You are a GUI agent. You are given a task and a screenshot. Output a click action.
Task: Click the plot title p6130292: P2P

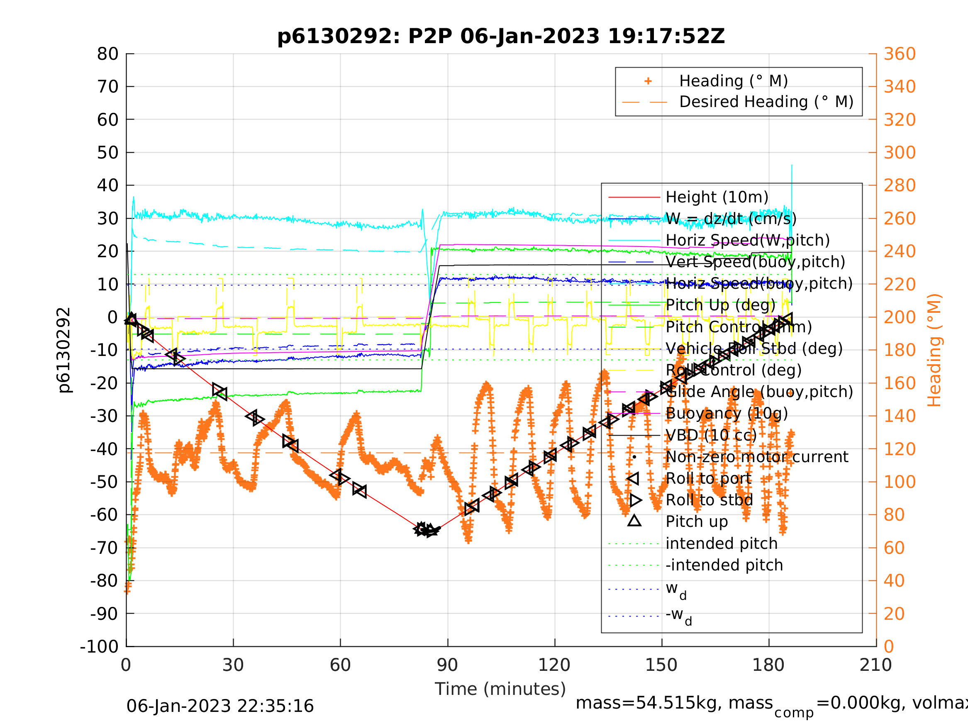click(x=501, y=37)
